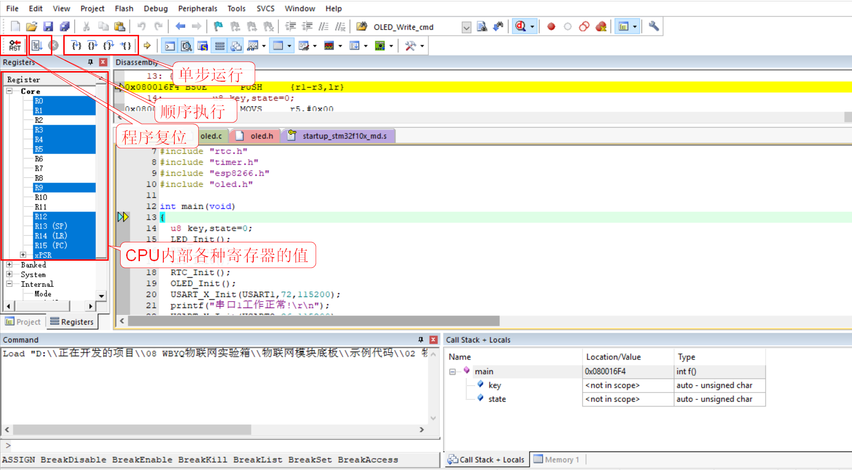Screen dimensions: 852x470
Task: Expand the Banked registers group
Action: (x=9, y=265)
